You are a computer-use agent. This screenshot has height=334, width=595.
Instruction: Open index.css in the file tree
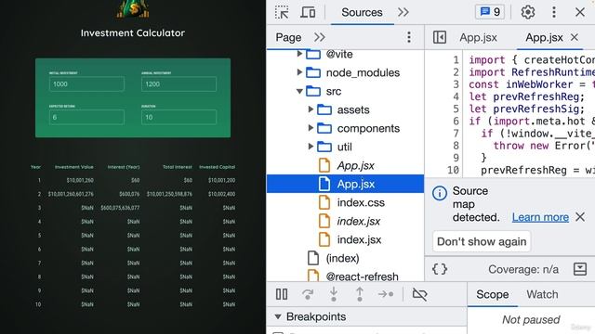(361, 202)
